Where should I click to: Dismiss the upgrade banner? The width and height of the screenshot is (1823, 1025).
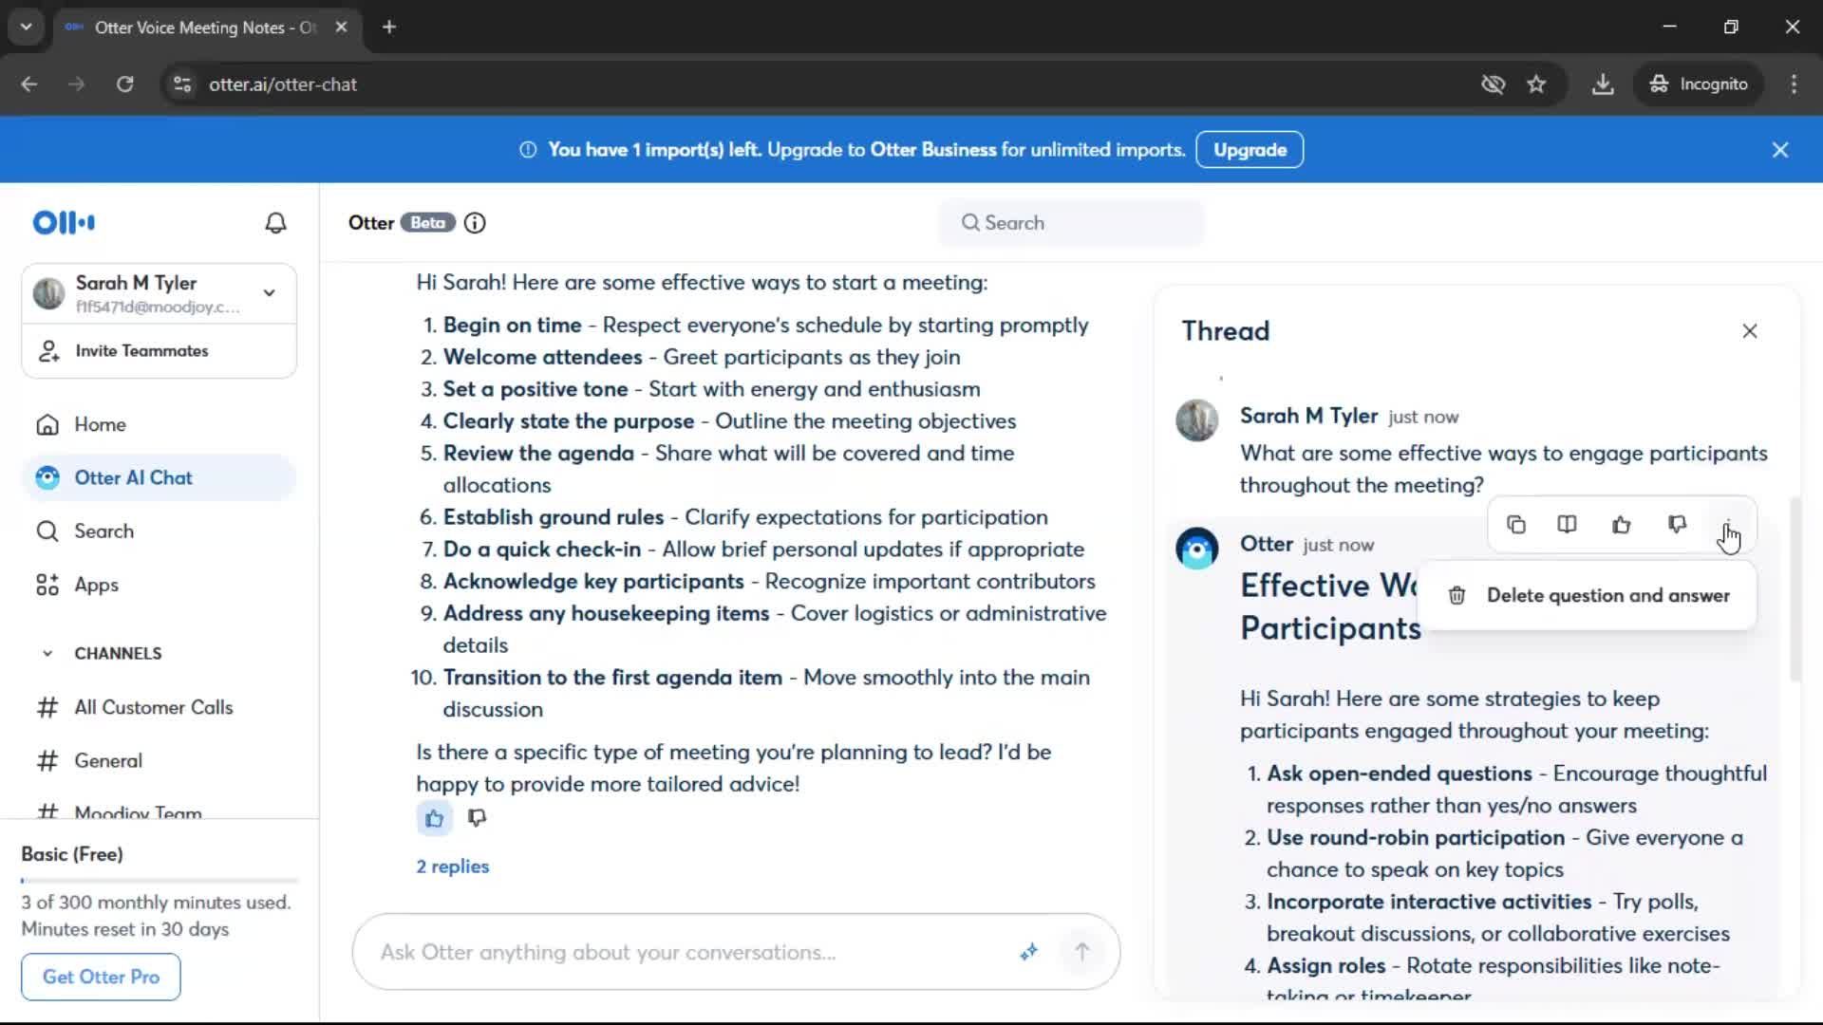(1780, 150)
